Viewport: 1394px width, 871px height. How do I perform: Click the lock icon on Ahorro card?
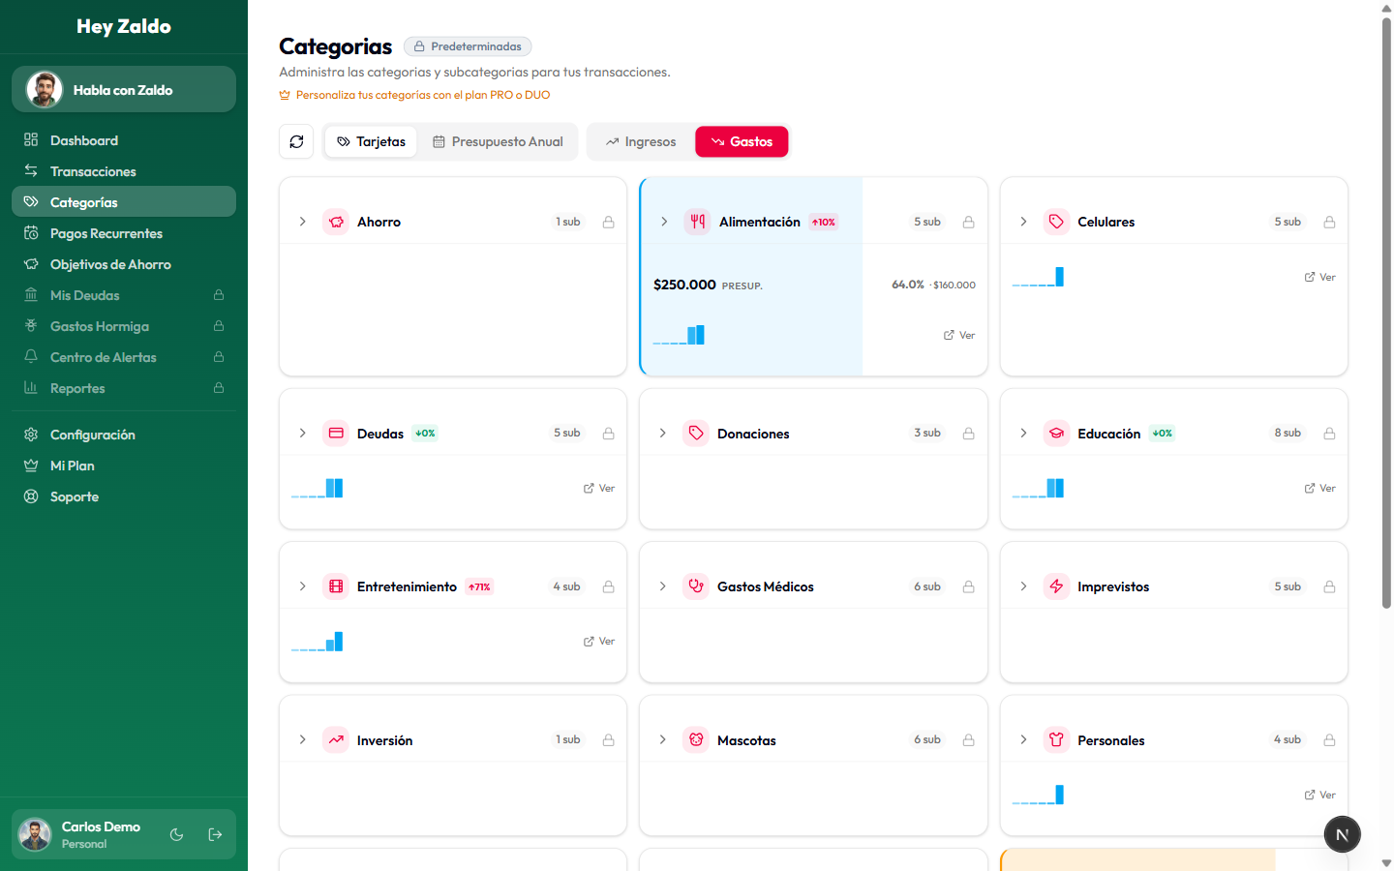608,222
